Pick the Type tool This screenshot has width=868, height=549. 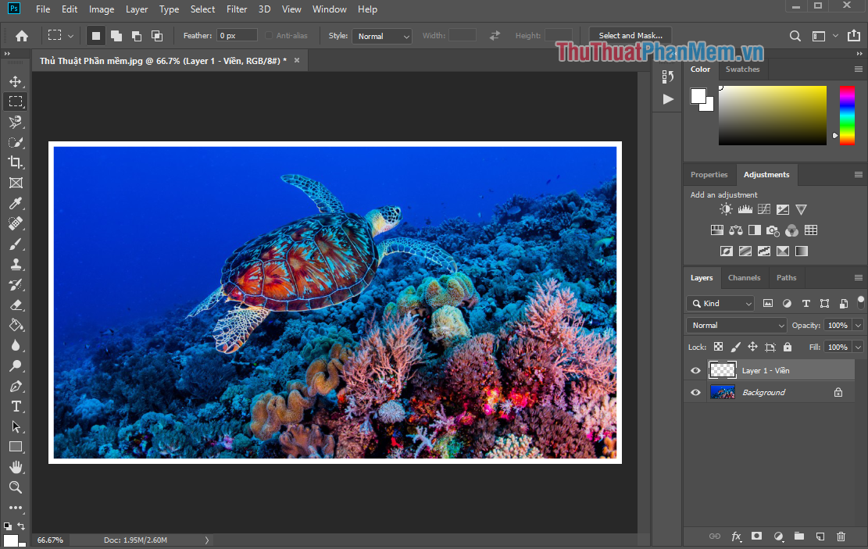[16, 406]
